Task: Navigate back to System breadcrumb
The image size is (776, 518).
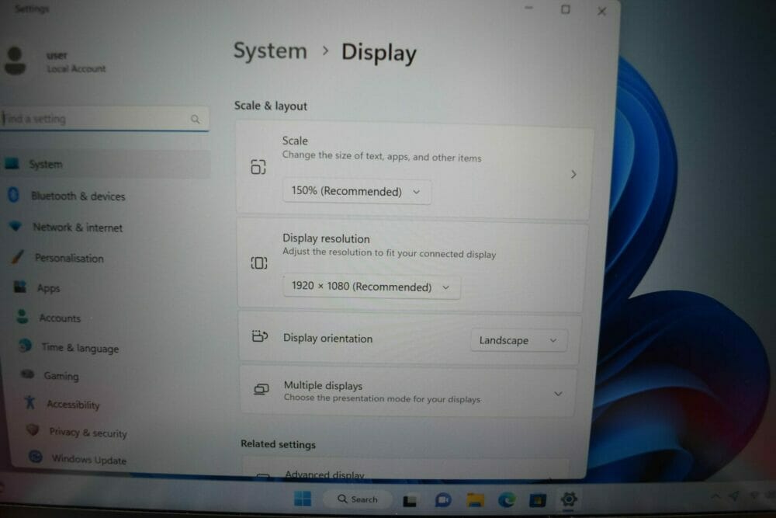Action: pos(270,51)
